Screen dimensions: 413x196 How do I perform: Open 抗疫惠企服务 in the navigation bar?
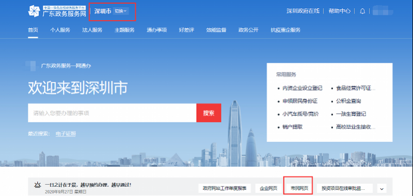tap(285, 30)
